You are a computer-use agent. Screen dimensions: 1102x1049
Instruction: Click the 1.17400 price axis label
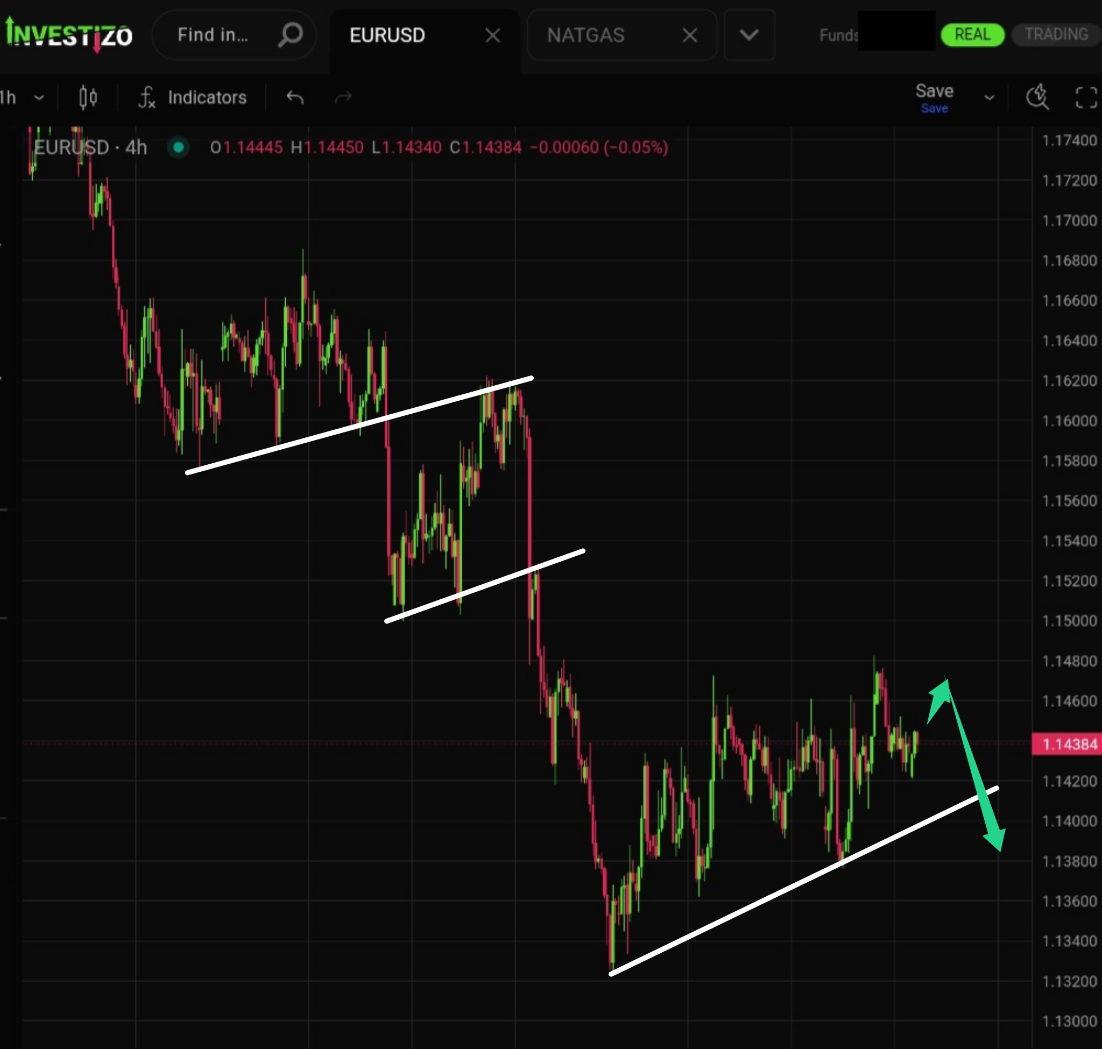click(x=1069, y=140)
